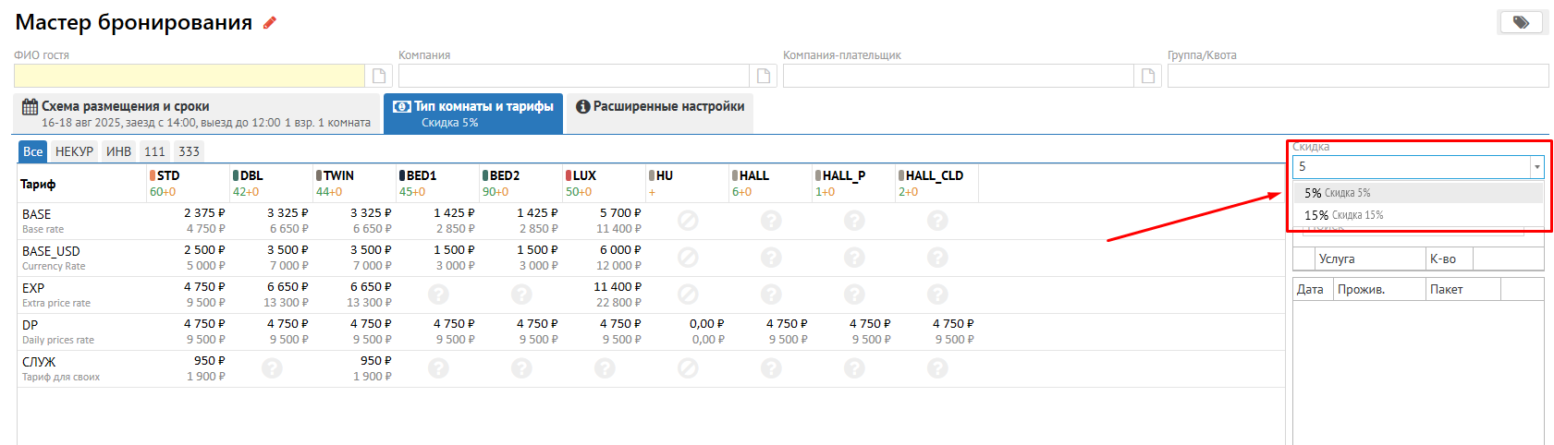Click the Дата column header
Screen dimensions: 1554x445
pyautogui.click(x=1313, y=290)
